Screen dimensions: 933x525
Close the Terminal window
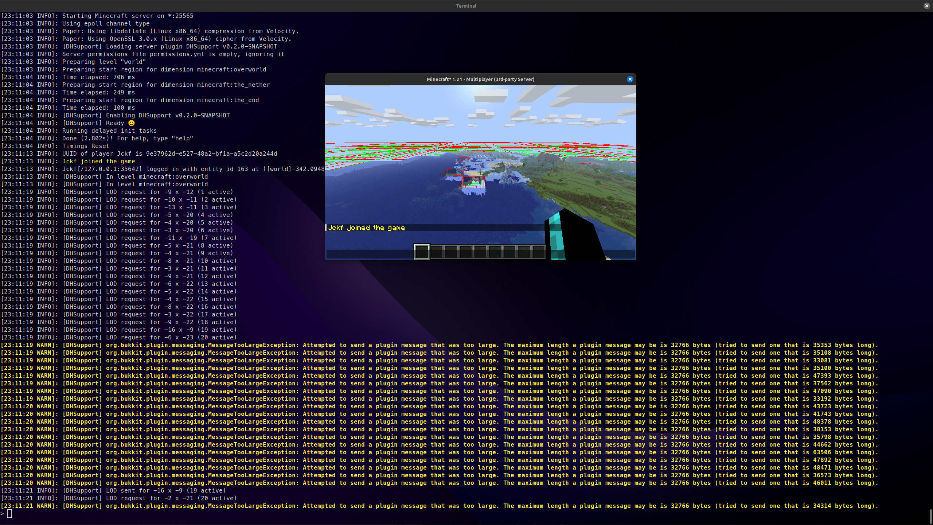[926, 6]
